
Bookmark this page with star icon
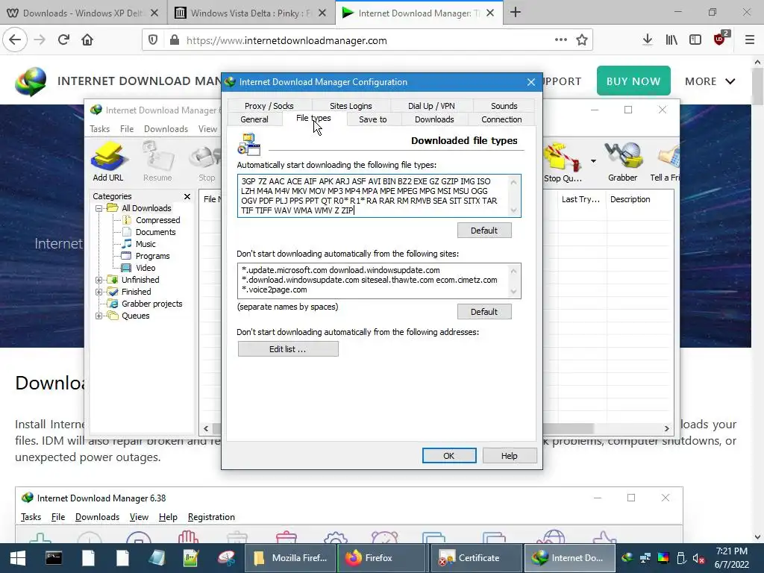tap(582, 40)
